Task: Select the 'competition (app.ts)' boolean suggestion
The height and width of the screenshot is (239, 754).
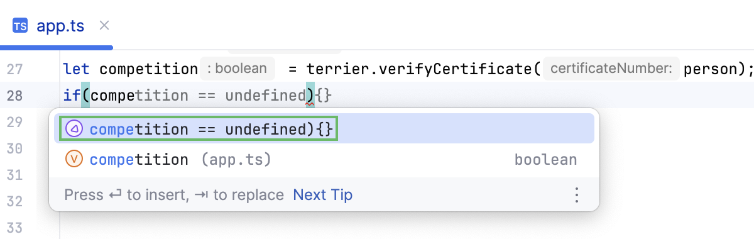Action: click(x=324, y=159)
